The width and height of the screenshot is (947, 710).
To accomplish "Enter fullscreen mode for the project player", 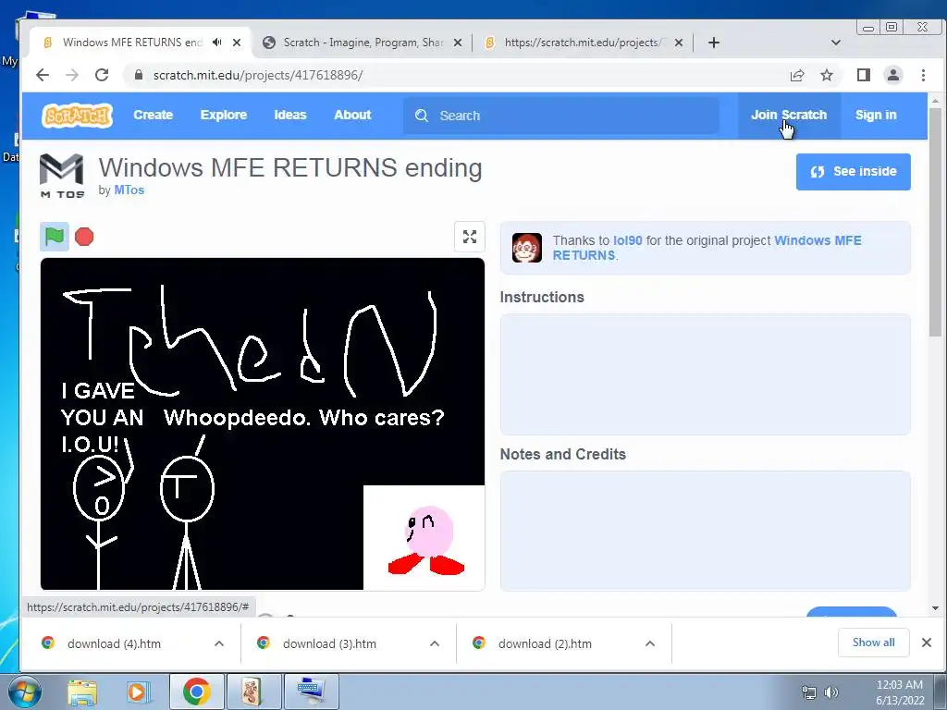I will [469, 236].
